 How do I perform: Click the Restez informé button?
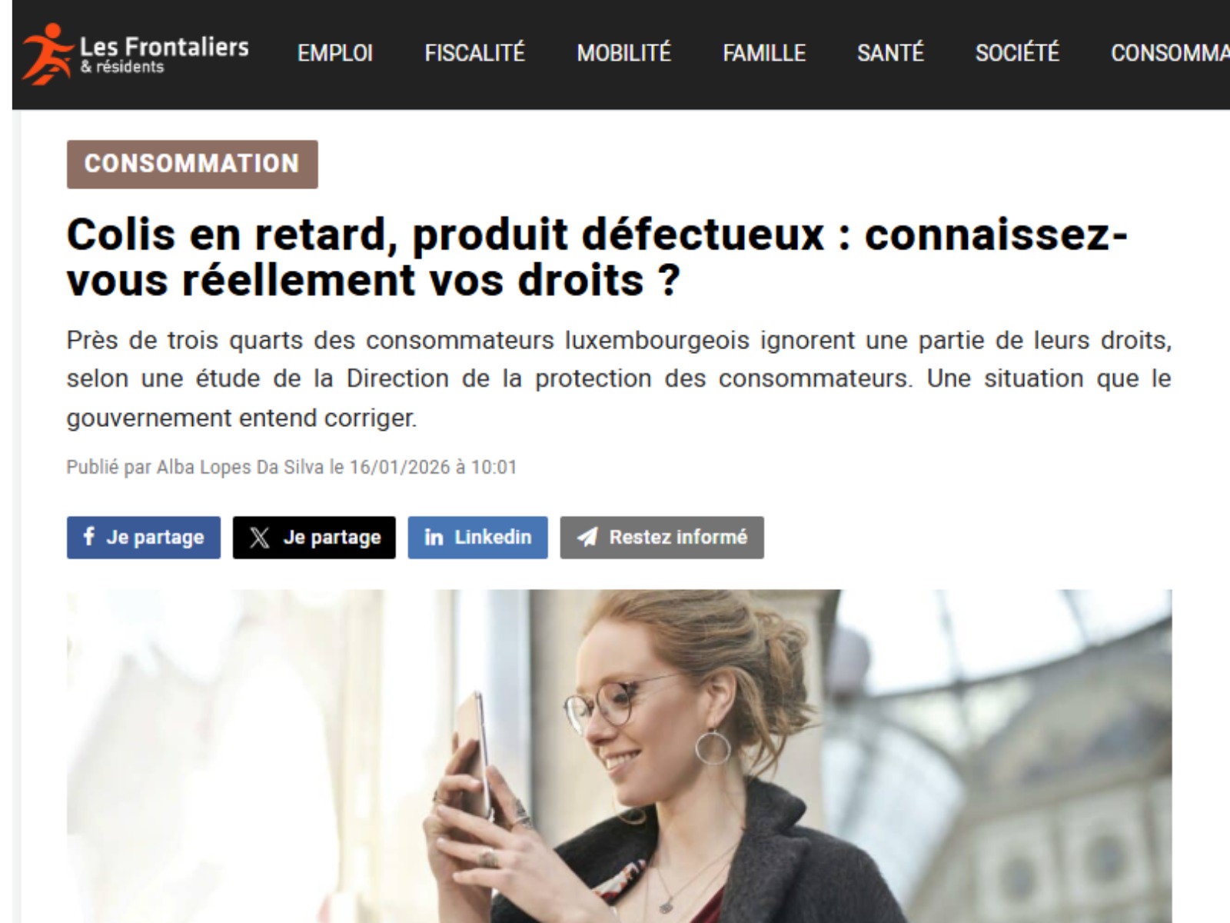662,537
